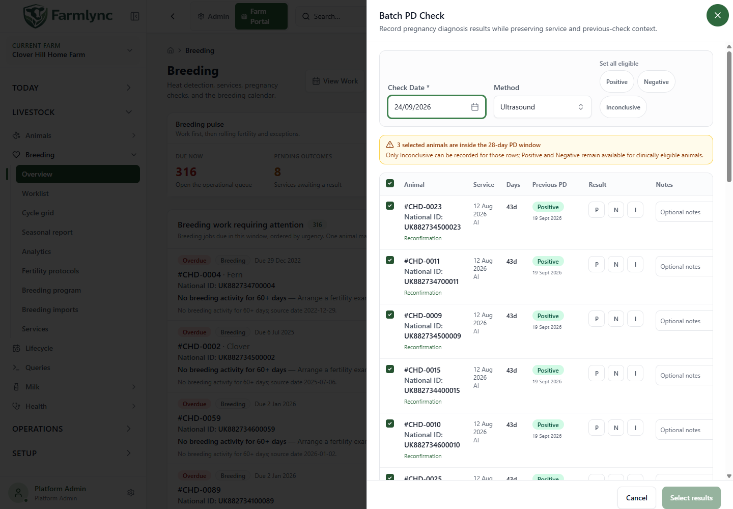This screenshot has width=733, height=509.
Task: Click the warning triangle icon in alert
Action: 390,145
